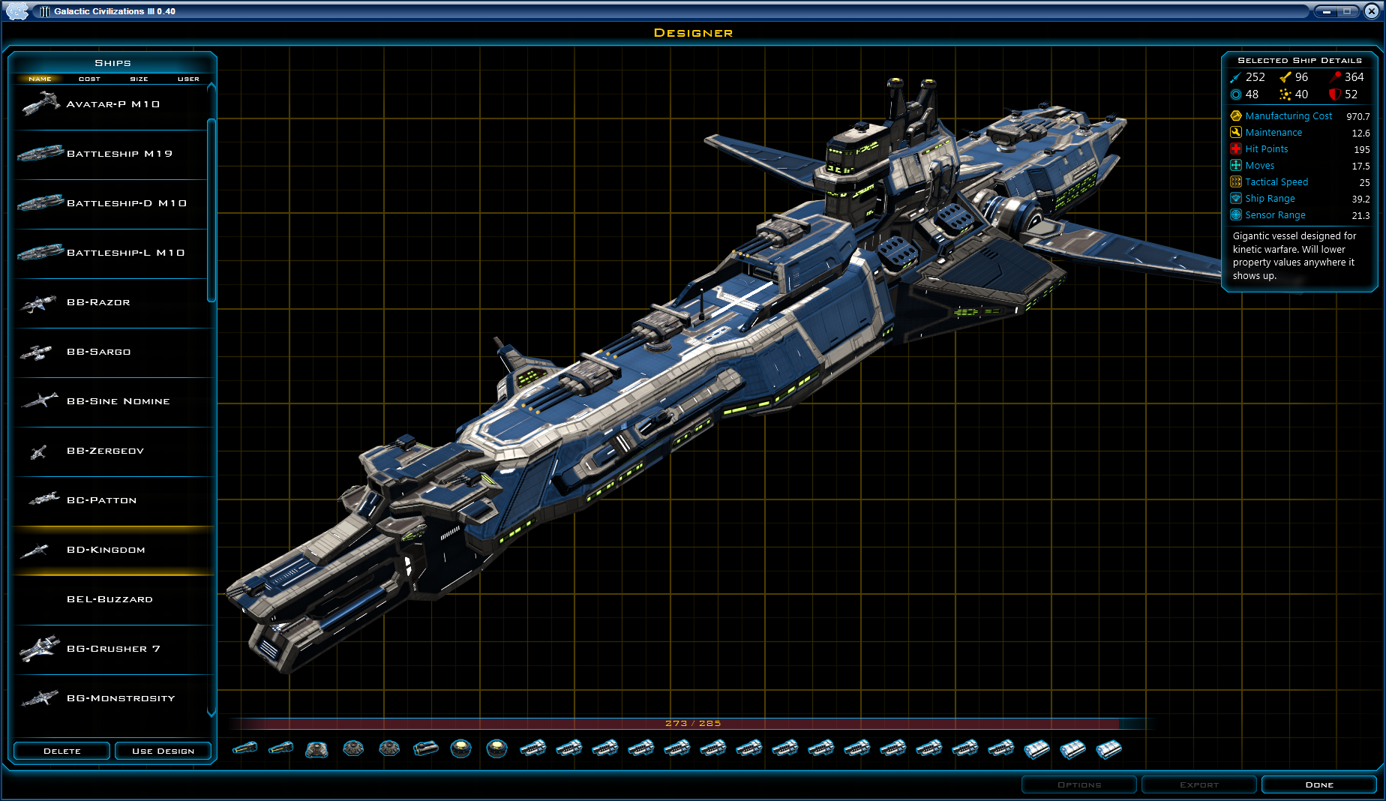Select the last railgun component before armor blocks
The height and width of the screenshot is (801, 1386).
tap(1000, 748)
